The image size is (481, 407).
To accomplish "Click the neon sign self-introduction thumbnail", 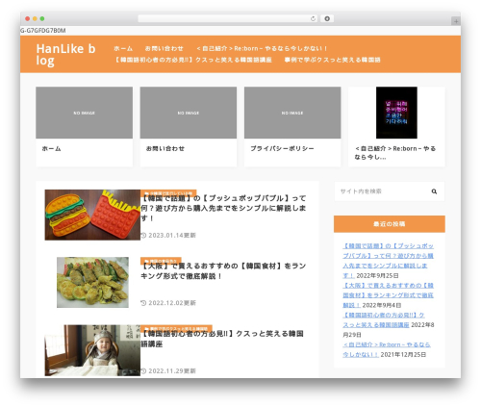I will 396,113.
